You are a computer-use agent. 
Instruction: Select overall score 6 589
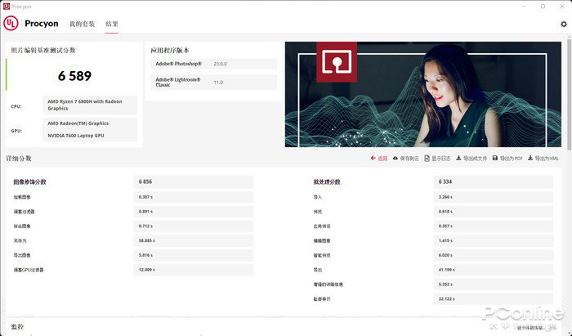click(x=74, y=76)
